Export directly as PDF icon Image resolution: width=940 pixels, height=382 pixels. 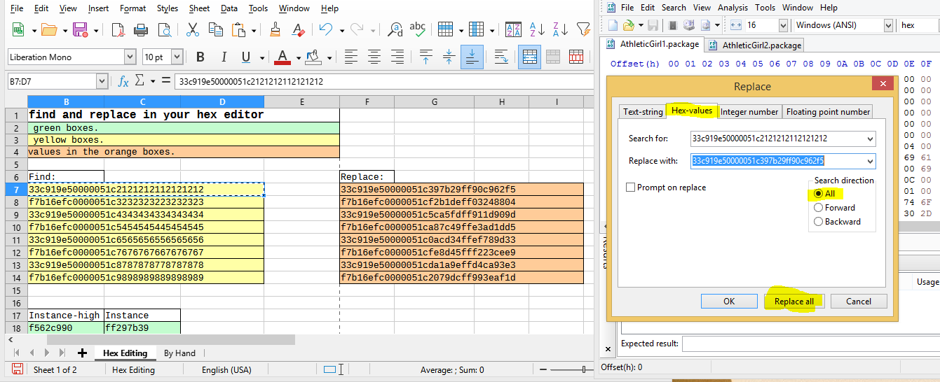point(118,30)
